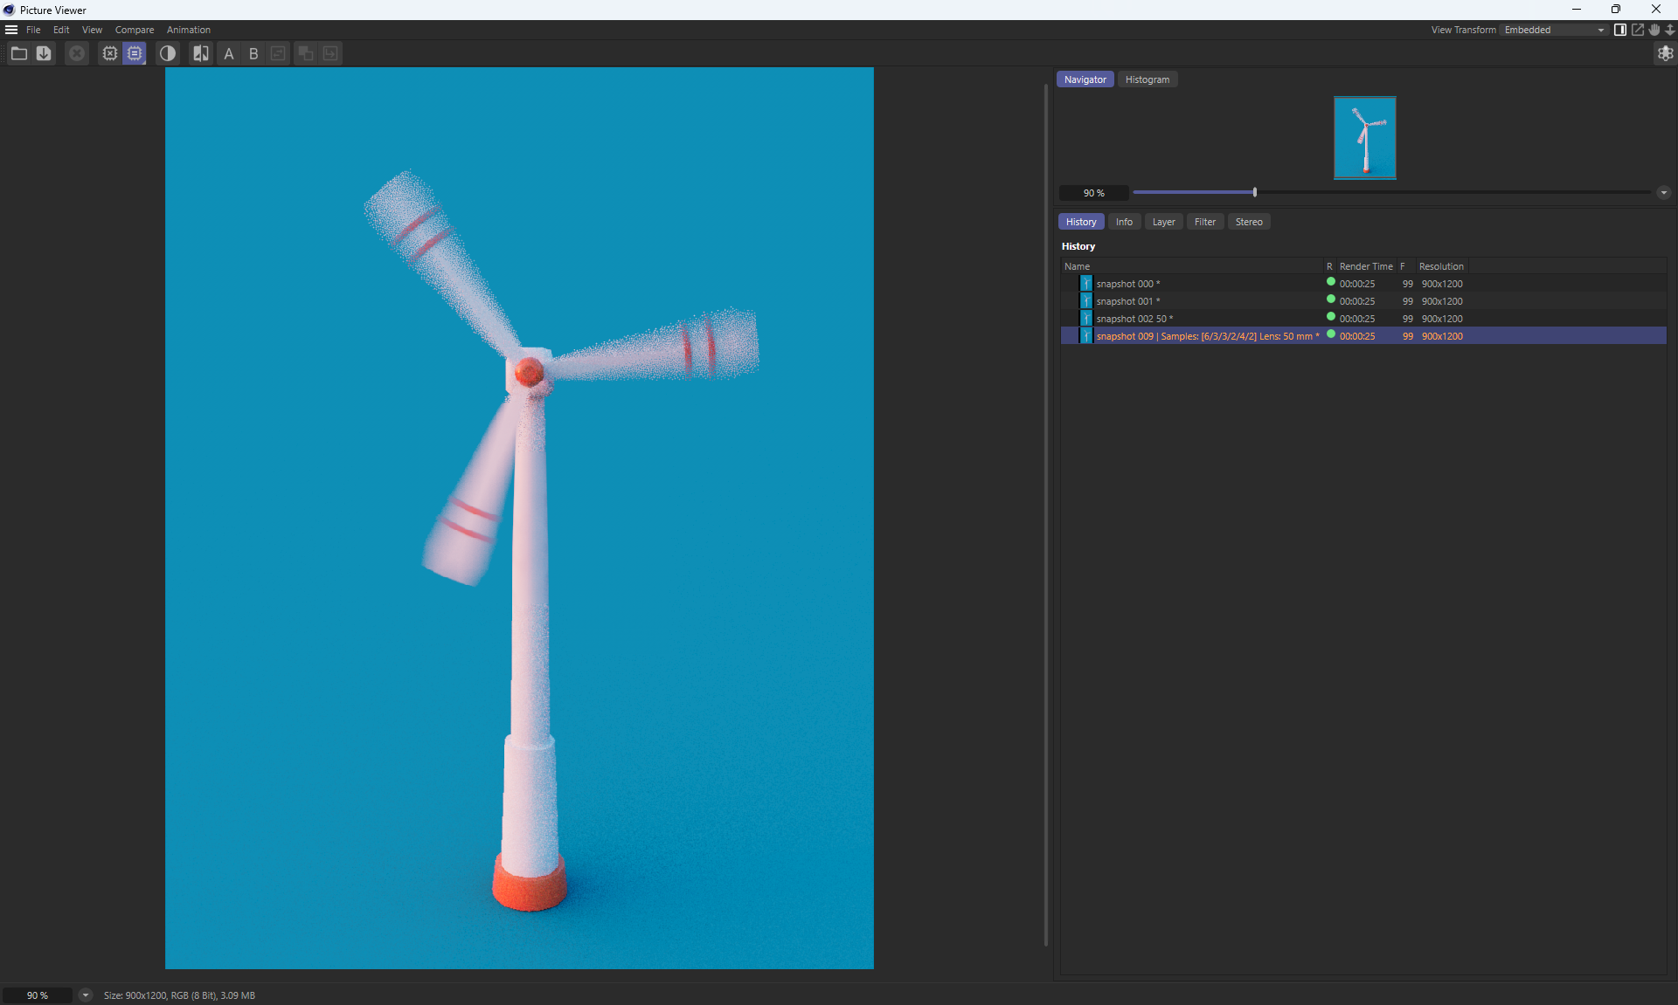1678x1005 pixels.
Task: Click the hand pan mode icon
Action: 1654,30
